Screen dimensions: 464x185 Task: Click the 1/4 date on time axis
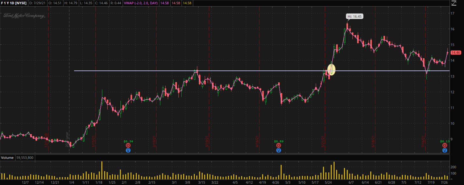click(72, 182)
